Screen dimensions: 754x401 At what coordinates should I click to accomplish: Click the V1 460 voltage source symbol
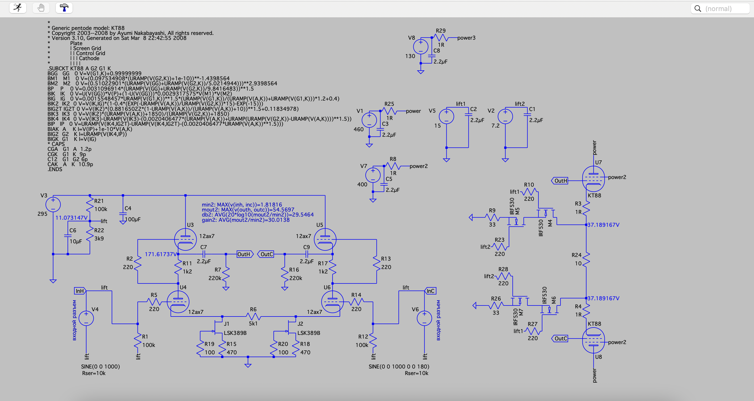369,120
